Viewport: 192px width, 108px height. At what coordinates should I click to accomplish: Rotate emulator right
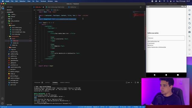[190, 28]
